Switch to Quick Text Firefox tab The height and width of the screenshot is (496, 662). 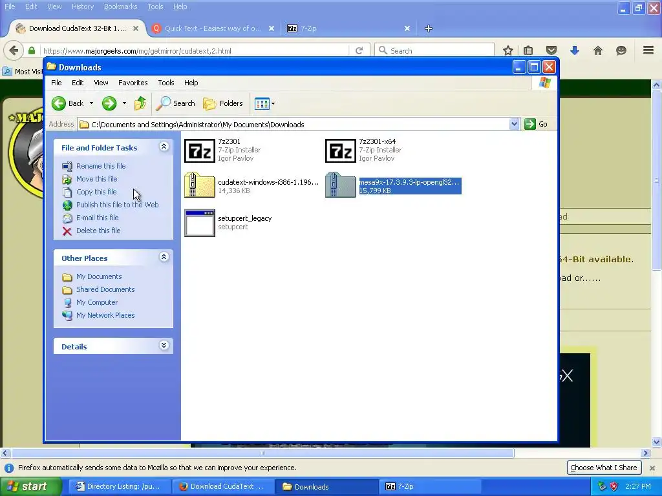point(212,28)
